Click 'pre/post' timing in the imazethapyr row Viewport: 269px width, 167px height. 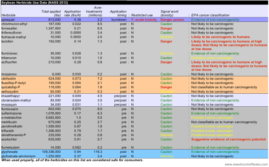tap(121, 96)
